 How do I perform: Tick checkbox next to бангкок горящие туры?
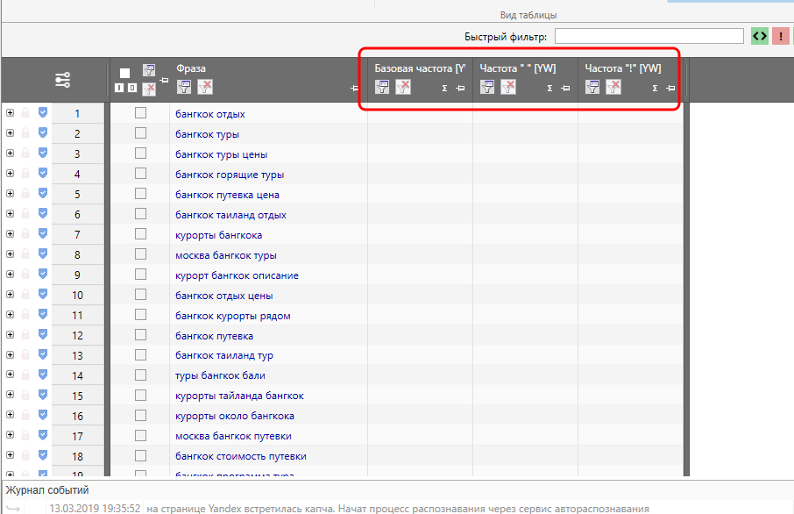[140, 174]
